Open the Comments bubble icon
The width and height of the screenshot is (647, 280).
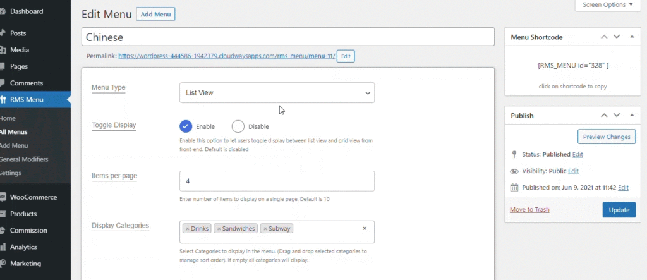[x=3, y=83]
